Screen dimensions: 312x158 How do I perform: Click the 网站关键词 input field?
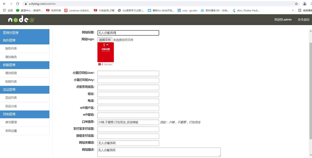click(x=128, y=143)
